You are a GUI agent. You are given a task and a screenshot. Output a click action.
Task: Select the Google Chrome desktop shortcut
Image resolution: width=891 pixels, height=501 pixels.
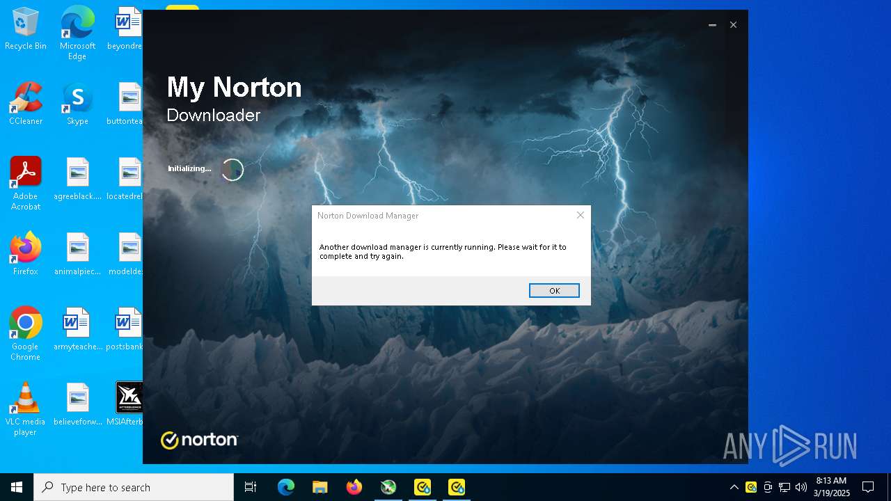coord(26,334)
